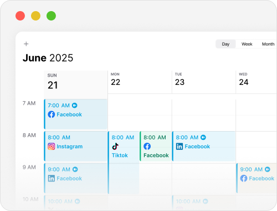The image size is (277, 211).
Task: Click video icon on Tuesday 8:00 AM event
Action: 203,137
